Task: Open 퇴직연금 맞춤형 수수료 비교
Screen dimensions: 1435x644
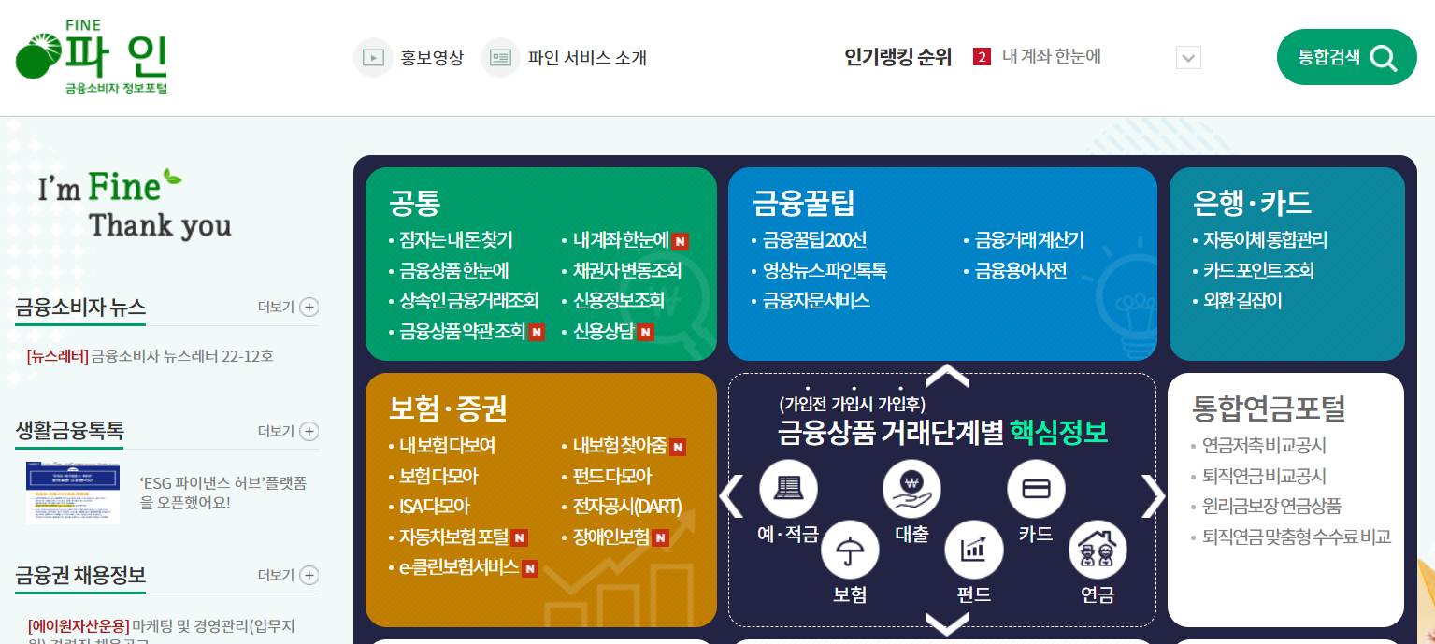Action: [x=1297, y=537]
